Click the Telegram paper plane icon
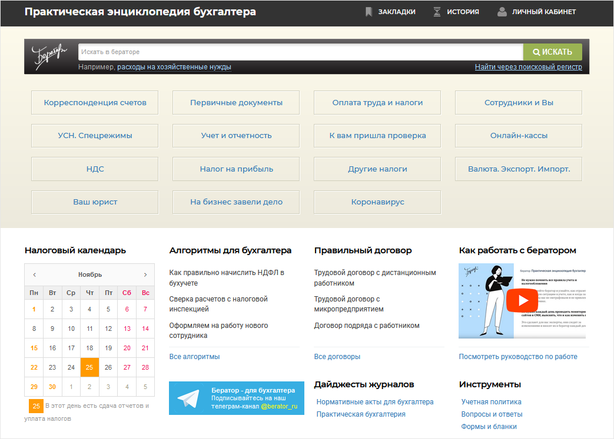 (x=188, y=398)
